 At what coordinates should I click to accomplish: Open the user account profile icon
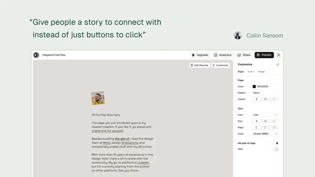tap(279, 55)
